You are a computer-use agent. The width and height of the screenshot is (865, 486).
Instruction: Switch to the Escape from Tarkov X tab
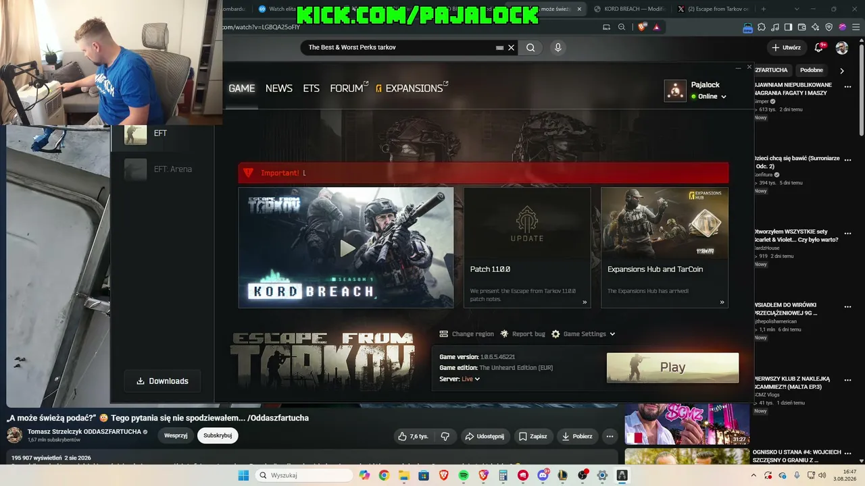pyautogui.click(x=714, y=9)
